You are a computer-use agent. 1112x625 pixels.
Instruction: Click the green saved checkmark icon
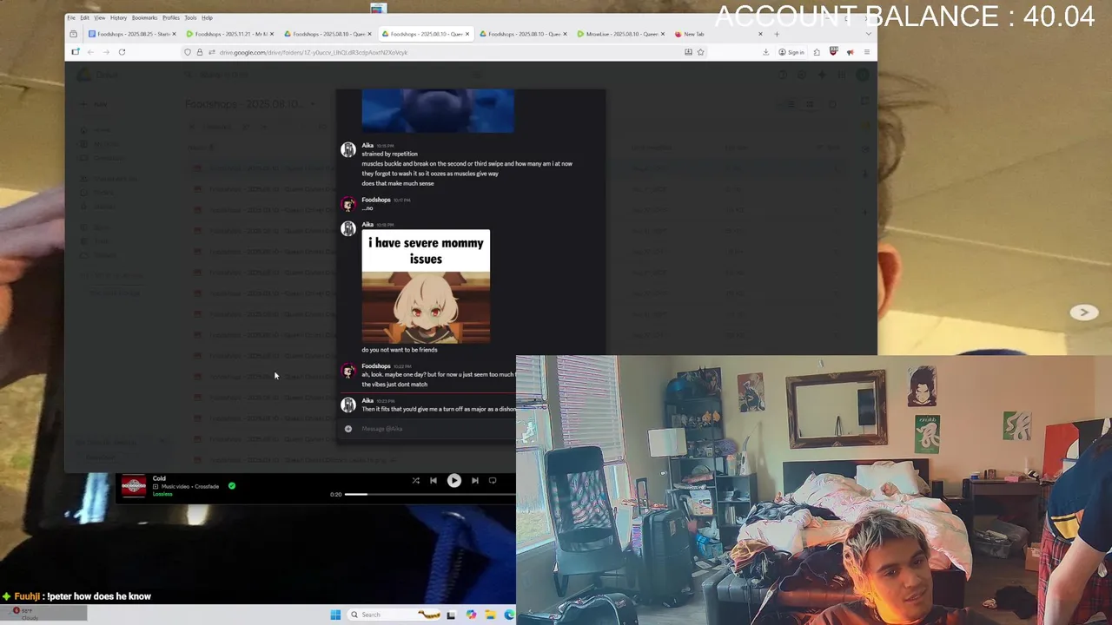tap(232, 486)
